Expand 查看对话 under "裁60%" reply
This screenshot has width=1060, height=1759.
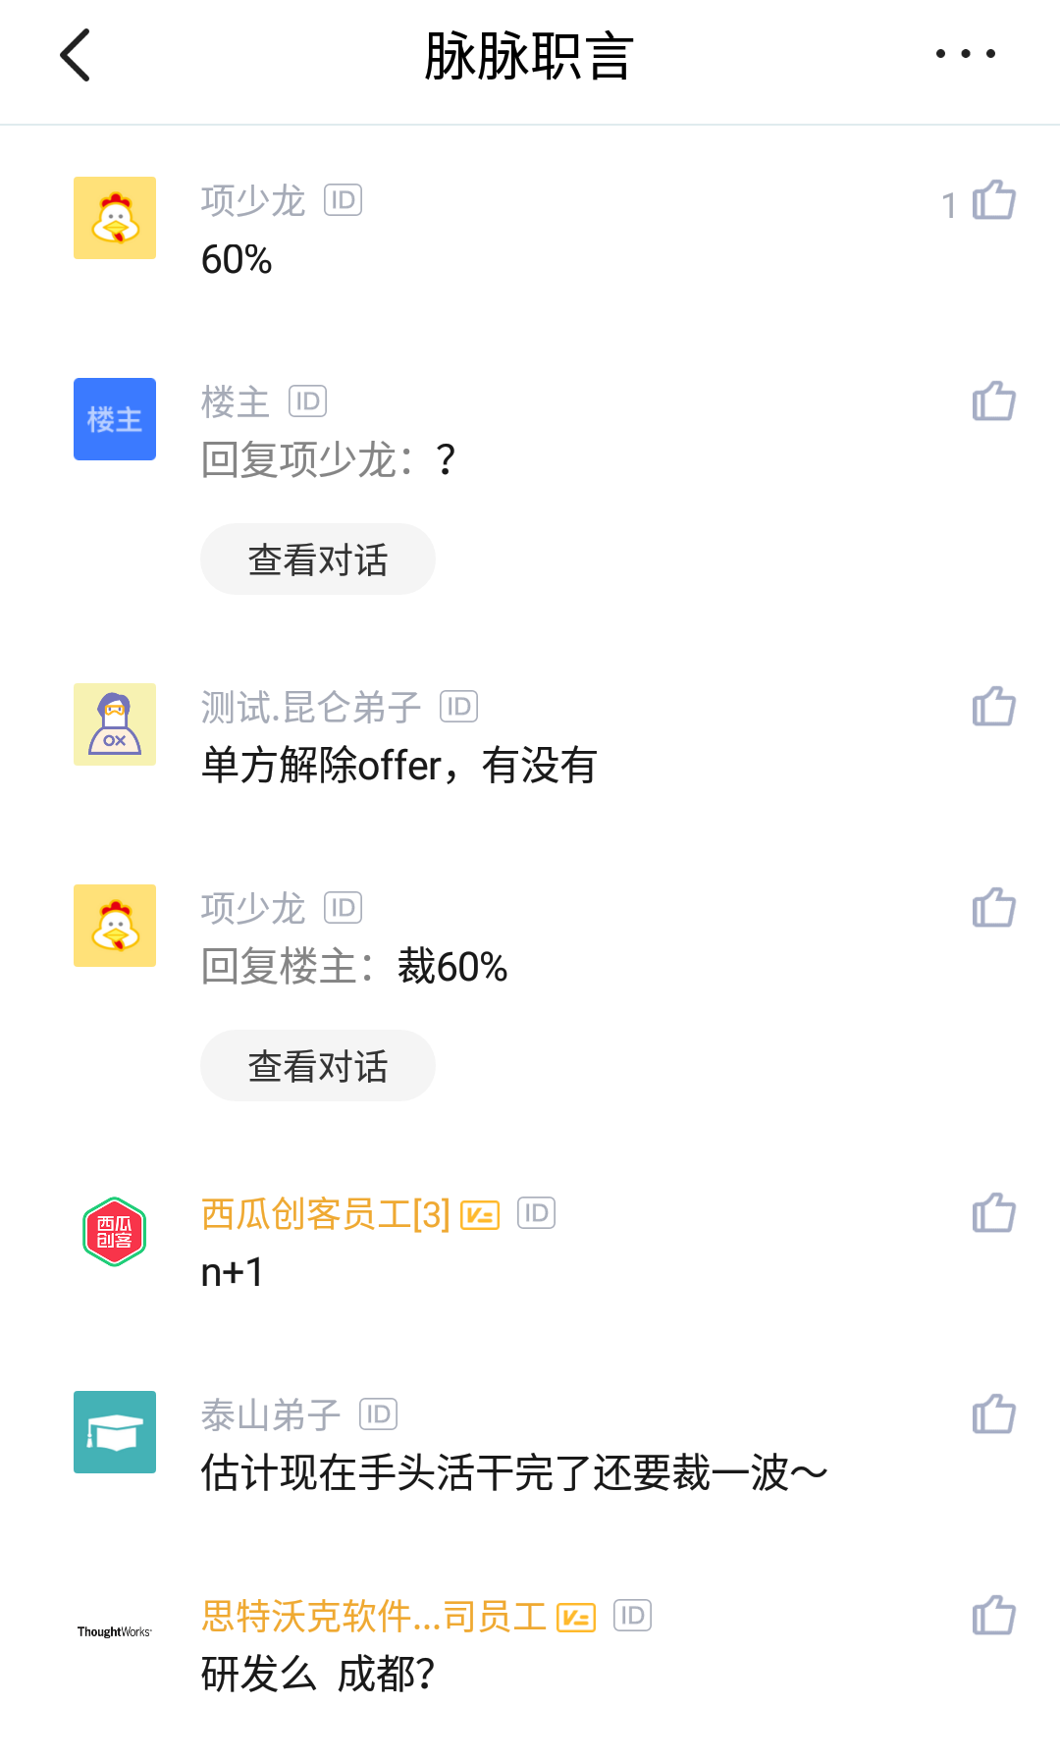[x=318, y=1066]
